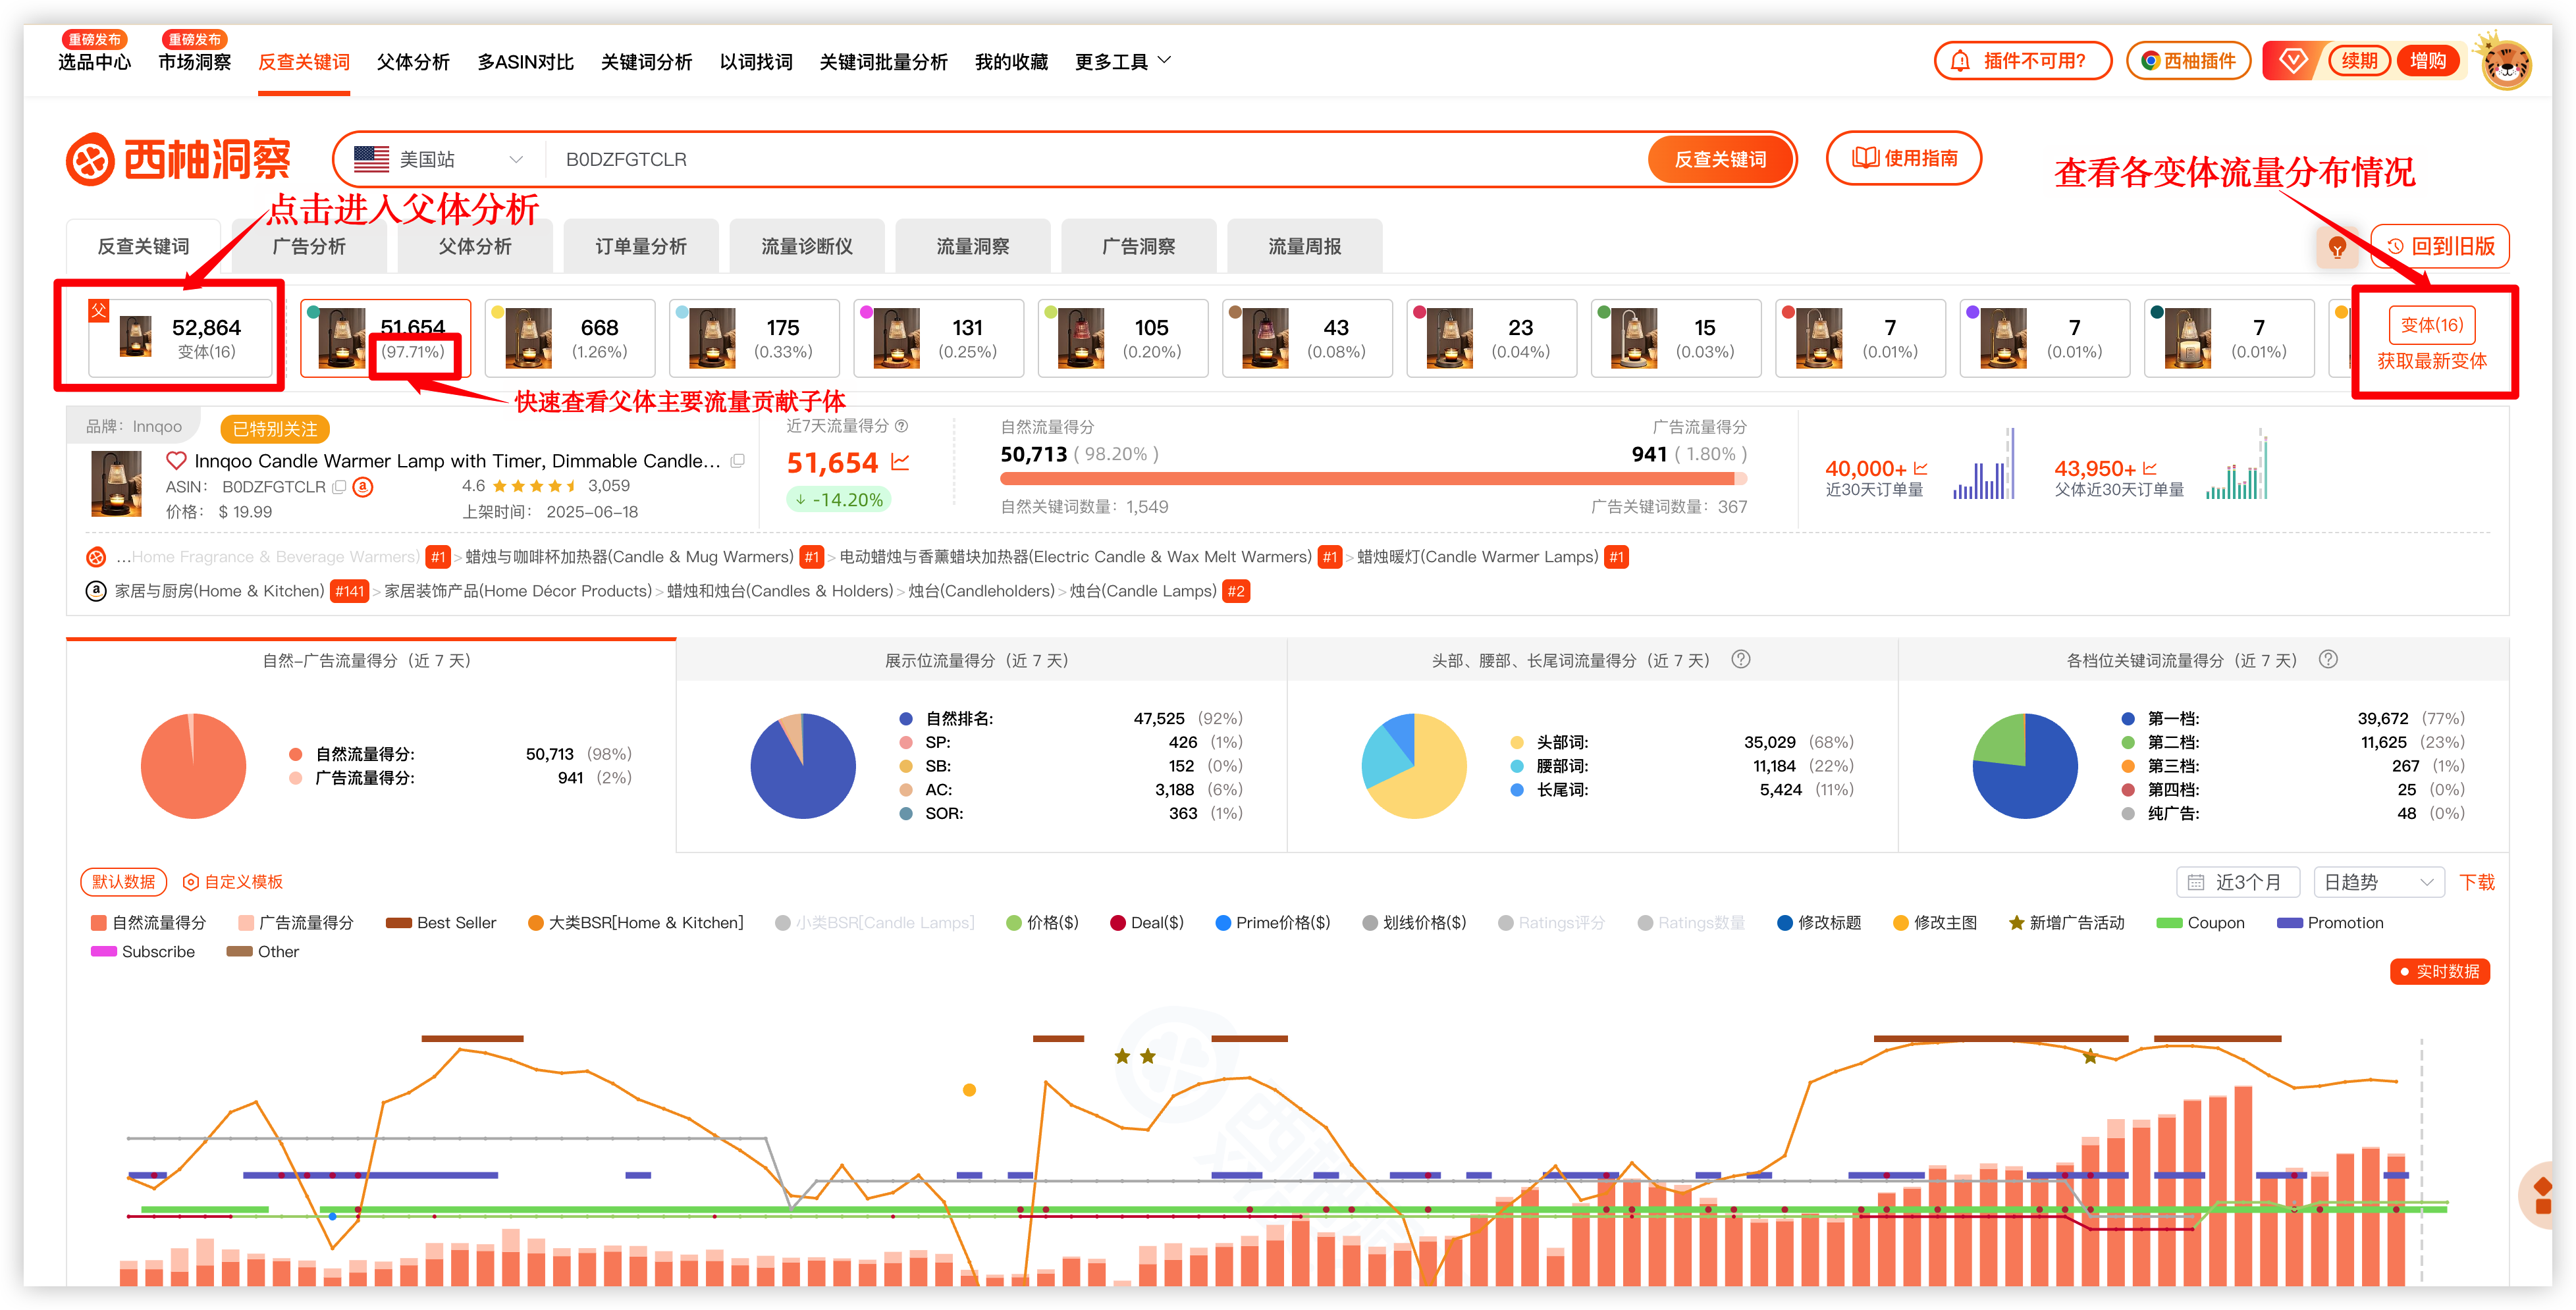Click the 默认数据 template button
Viewport: 2576px width, 1310px height.
tap(123, 882)
